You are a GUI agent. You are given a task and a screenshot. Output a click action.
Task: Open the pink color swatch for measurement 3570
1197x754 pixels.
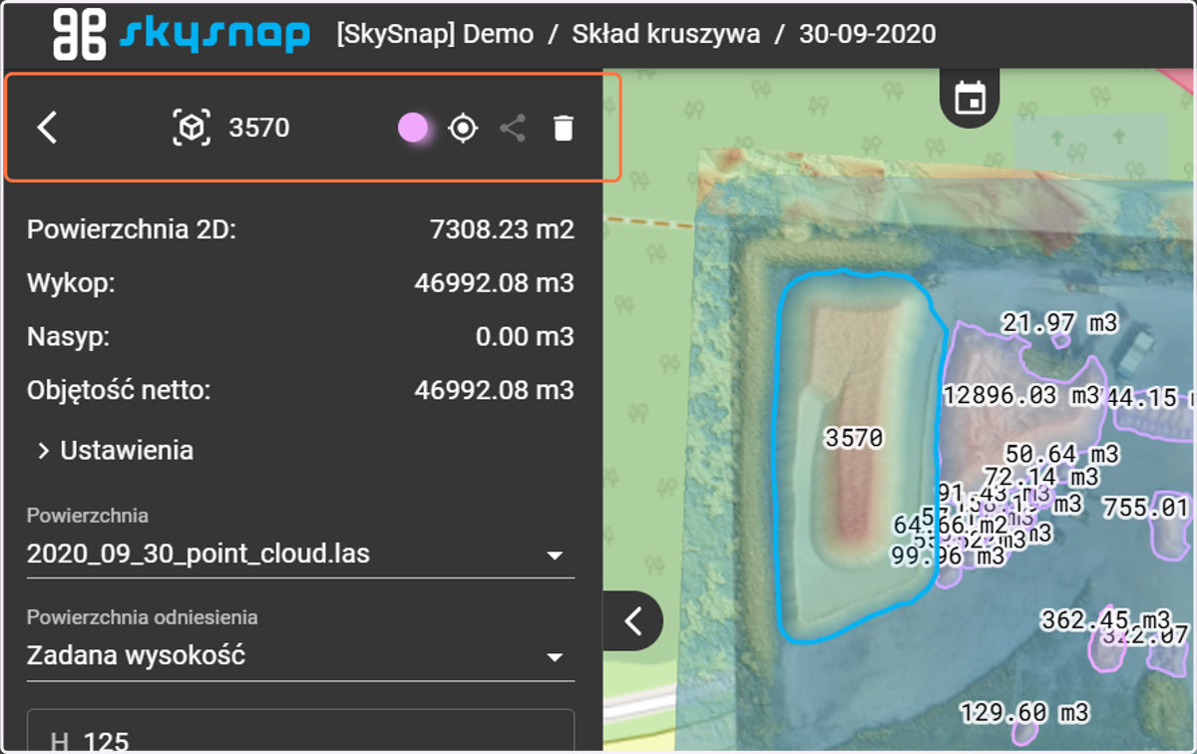[x=413, y=128]
